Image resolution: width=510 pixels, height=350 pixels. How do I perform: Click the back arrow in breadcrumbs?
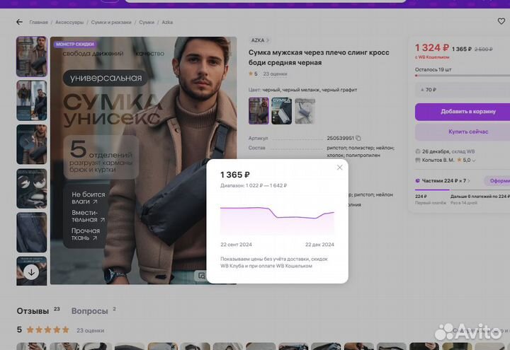pos(20,22)
